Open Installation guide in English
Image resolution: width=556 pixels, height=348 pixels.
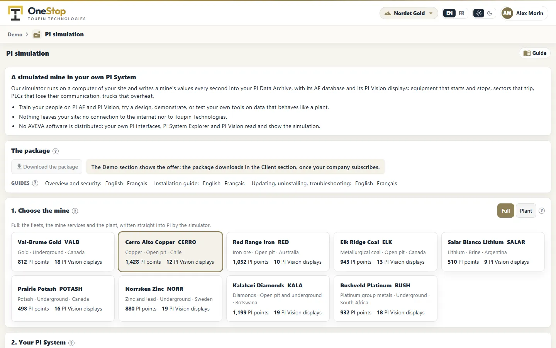[212, 183]
